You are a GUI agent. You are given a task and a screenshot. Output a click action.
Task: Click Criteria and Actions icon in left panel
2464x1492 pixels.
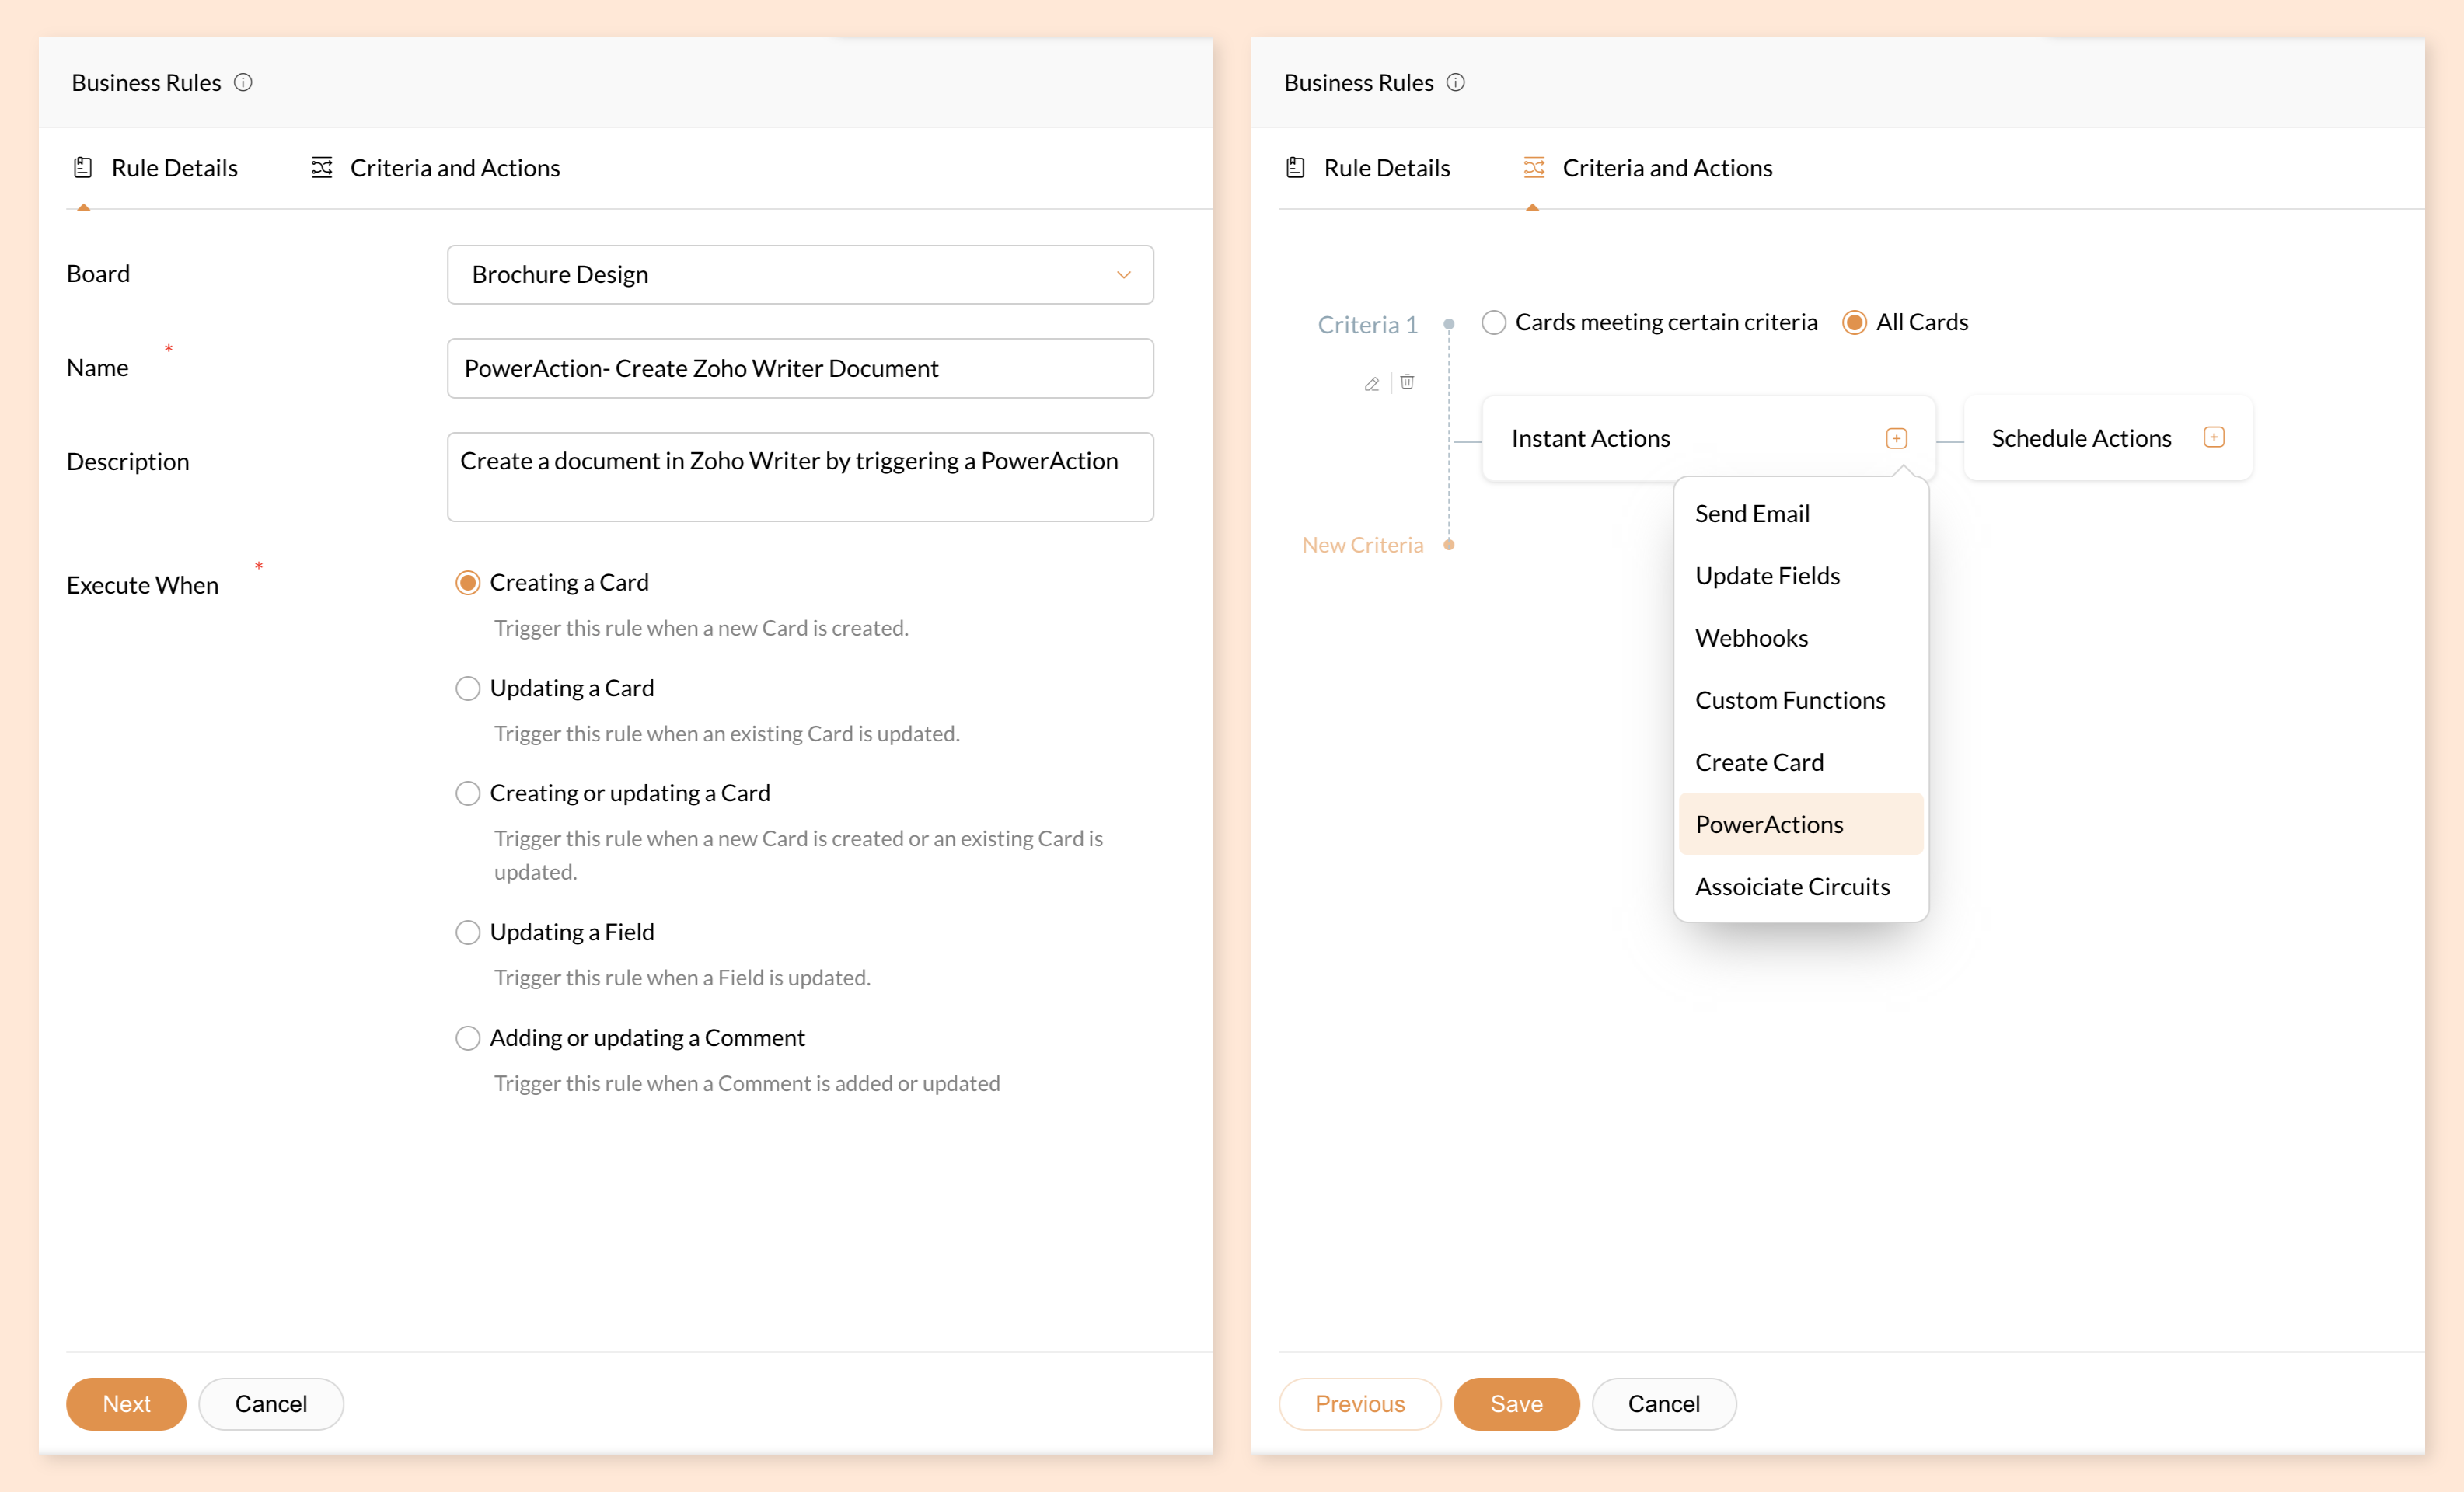coord(321,167)
